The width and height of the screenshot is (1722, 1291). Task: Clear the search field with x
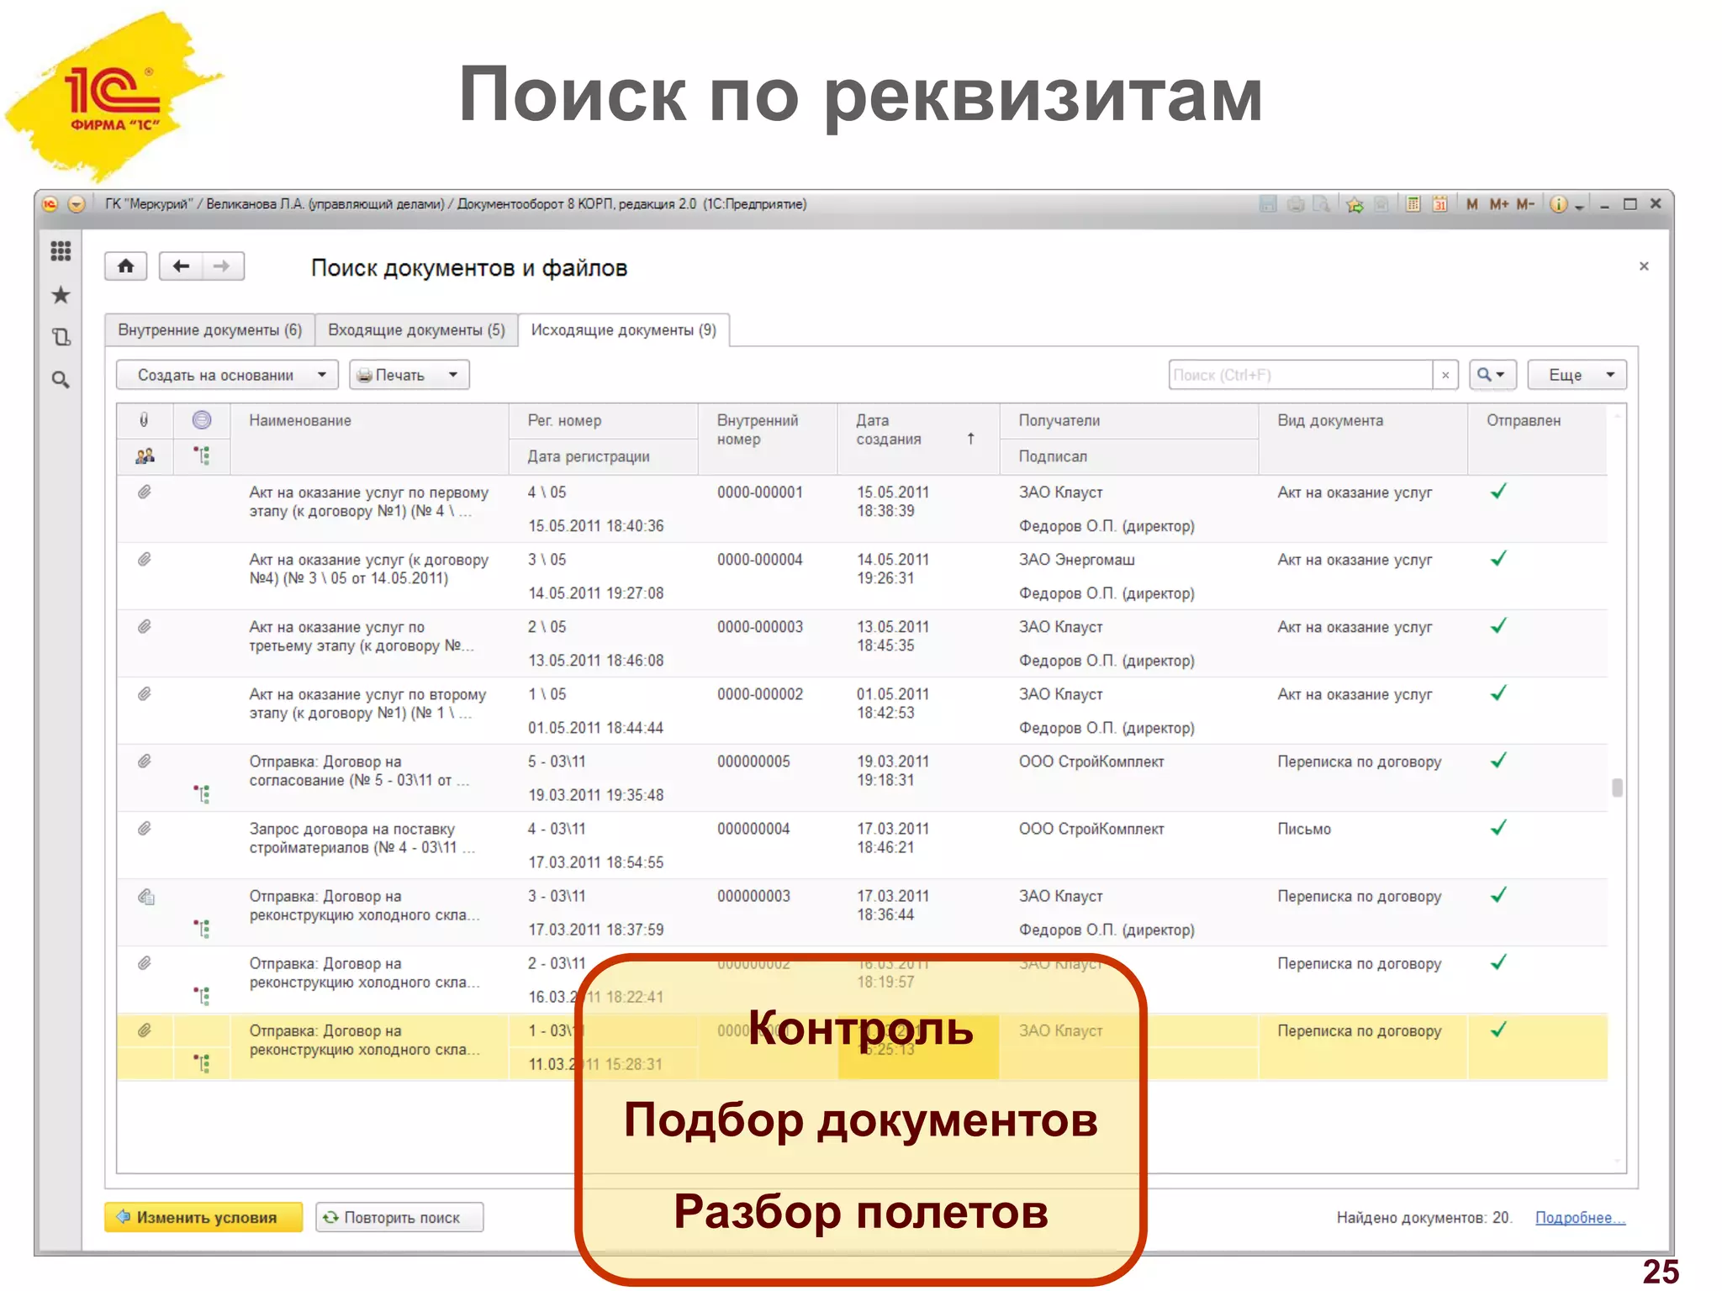1445,375
